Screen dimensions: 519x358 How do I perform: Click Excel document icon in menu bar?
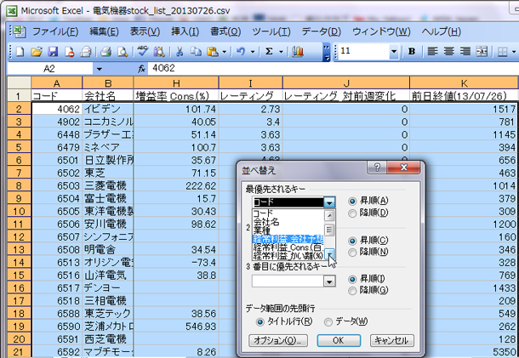[x=18, y=31]
